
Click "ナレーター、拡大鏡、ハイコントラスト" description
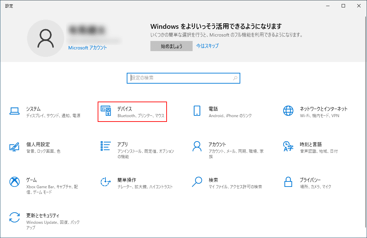point(145,187)
